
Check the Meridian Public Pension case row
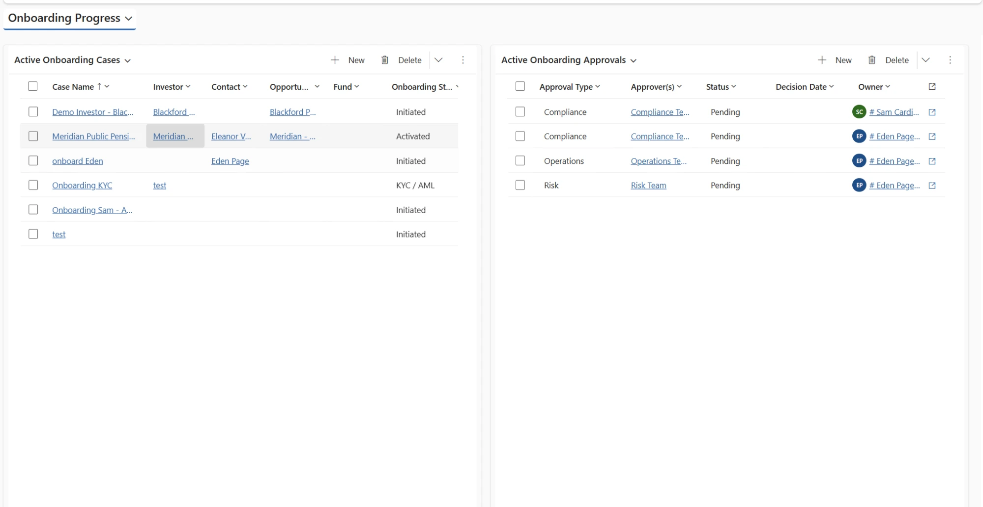pos(33,136)
